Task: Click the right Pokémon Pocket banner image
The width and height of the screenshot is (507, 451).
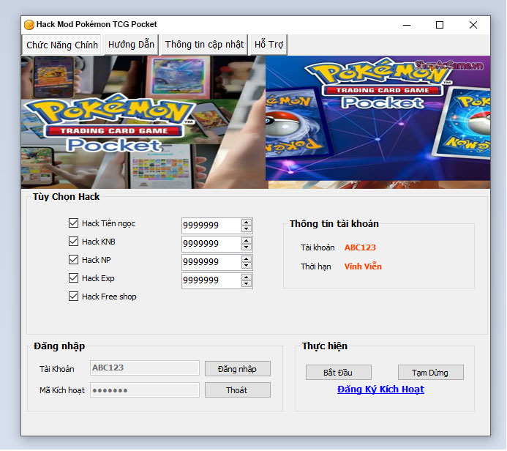Action: [x=378, y=119]
